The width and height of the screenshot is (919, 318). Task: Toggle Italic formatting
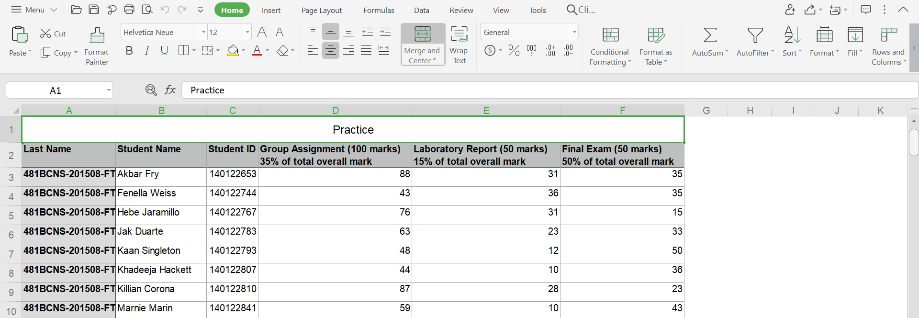pyautogui.click(x=147, y=50)
